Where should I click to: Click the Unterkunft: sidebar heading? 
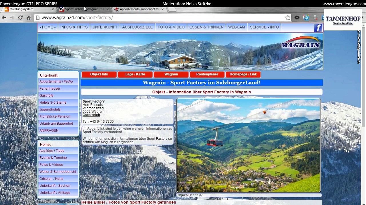[x=49, y=75]
